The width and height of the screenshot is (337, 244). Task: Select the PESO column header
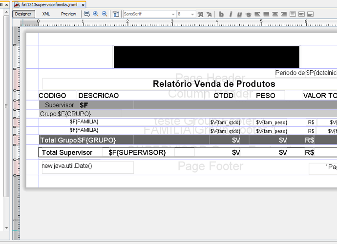266,96
